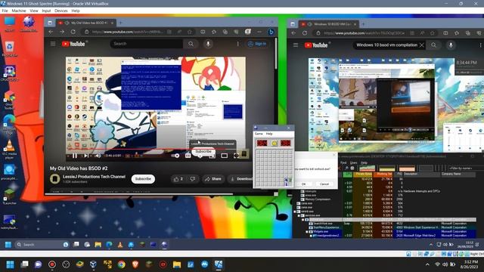Click left YouTube page vertical scrollbar

coord(275,54)
